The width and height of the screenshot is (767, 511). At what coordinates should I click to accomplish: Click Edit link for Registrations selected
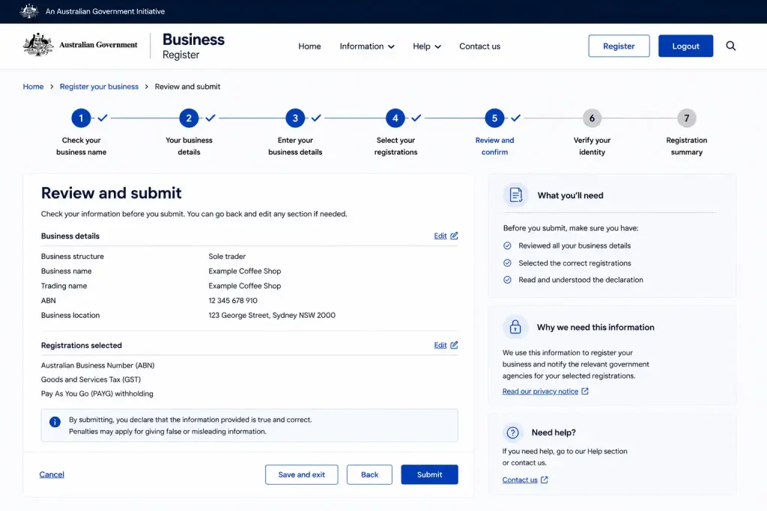coord(440,346)
